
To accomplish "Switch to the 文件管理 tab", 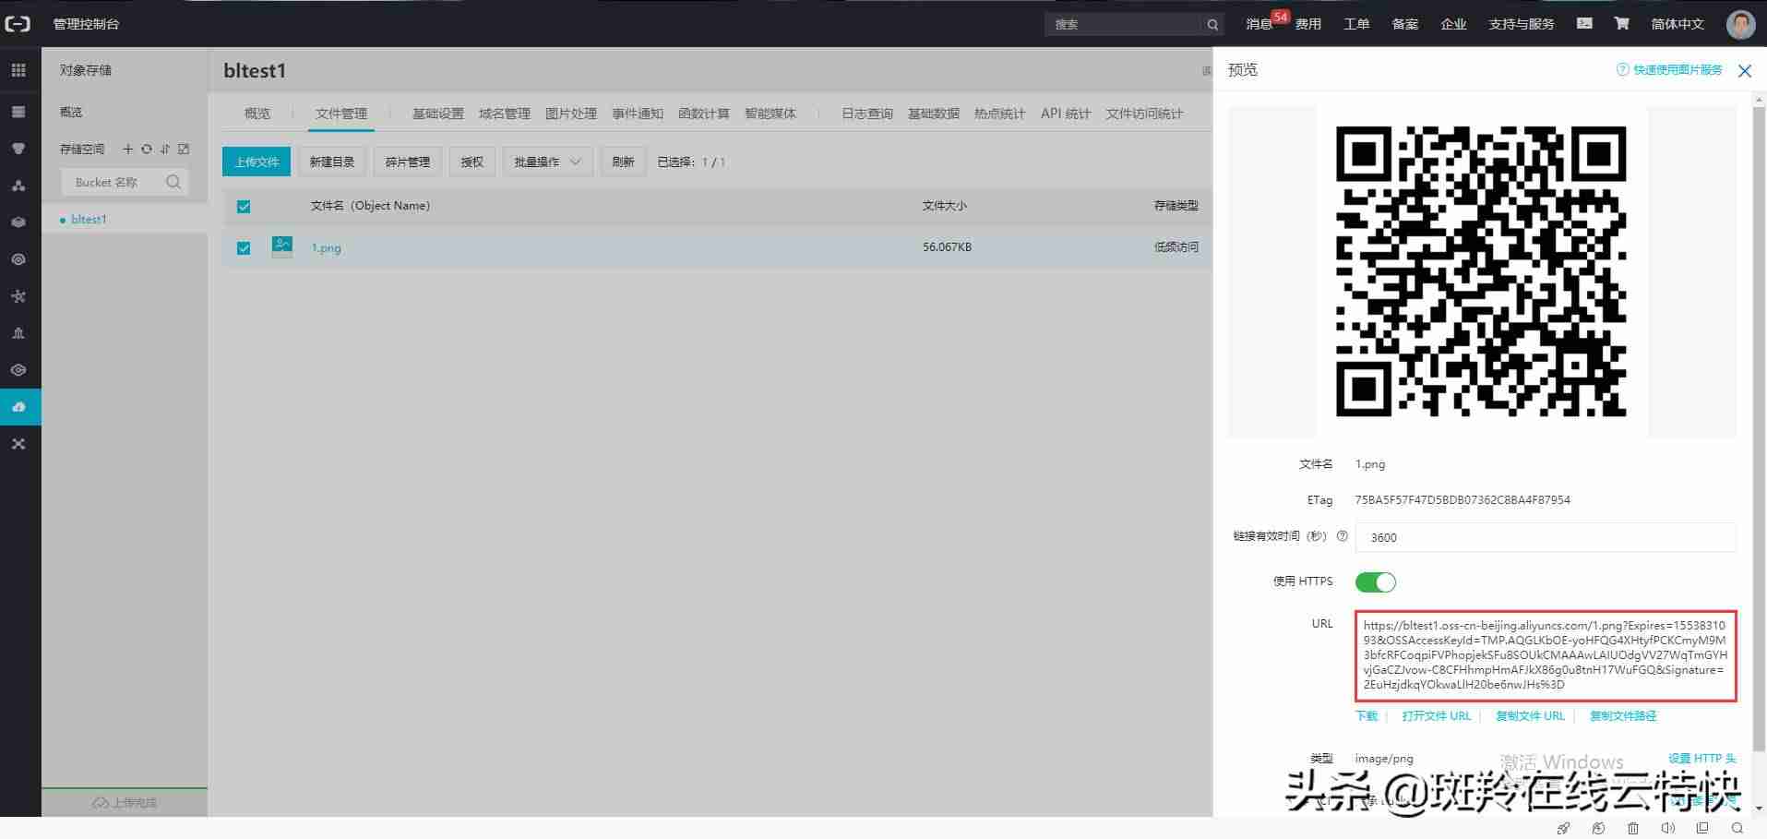I will coord(341,114).
